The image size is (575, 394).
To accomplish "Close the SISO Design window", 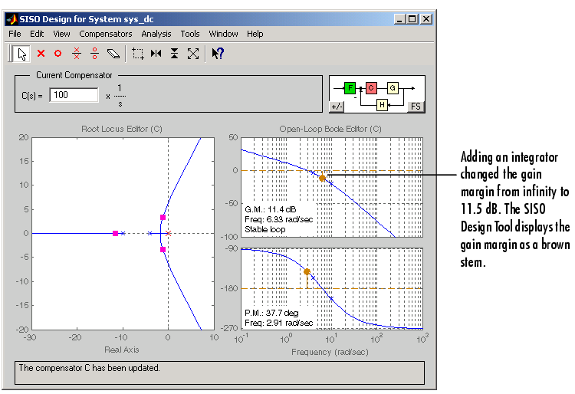I will (x=426, y=19).
